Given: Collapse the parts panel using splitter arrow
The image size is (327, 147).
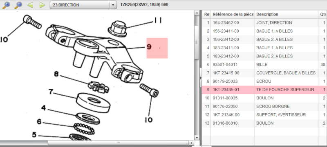Looking at the screenshot, I should pos(201,78).
